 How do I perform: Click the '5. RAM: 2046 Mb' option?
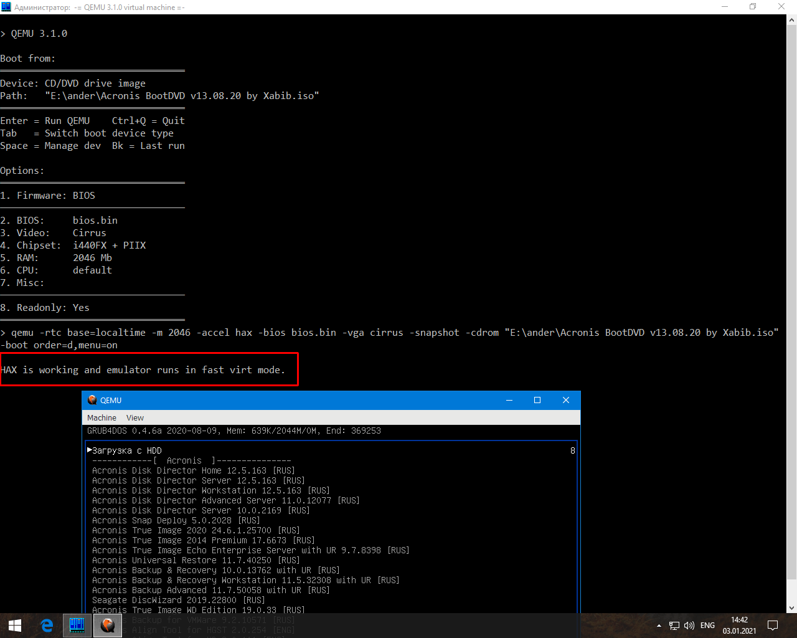56,258
